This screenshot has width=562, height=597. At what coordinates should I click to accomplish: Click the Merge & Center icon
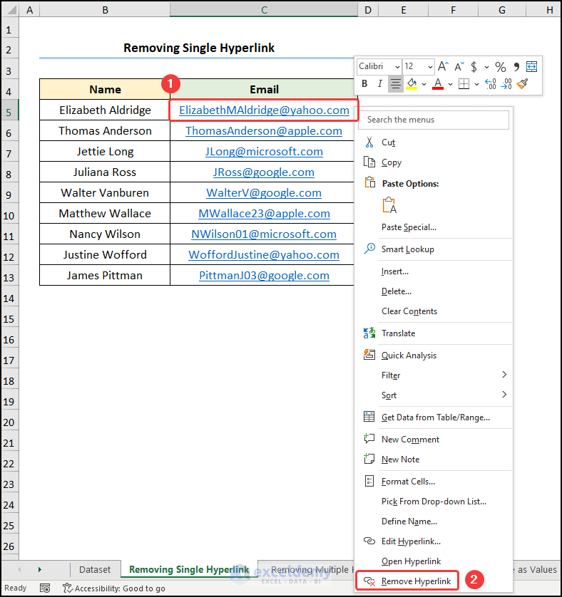(531, 67)
